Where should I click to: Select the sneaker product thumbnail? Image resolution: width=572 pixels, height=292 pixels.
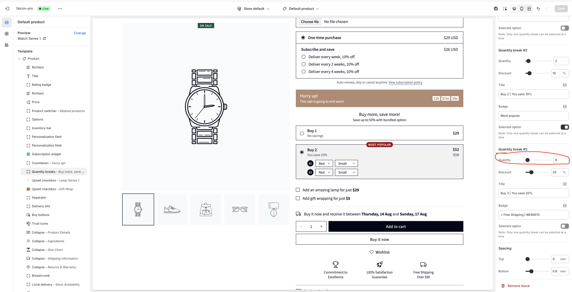172,210
